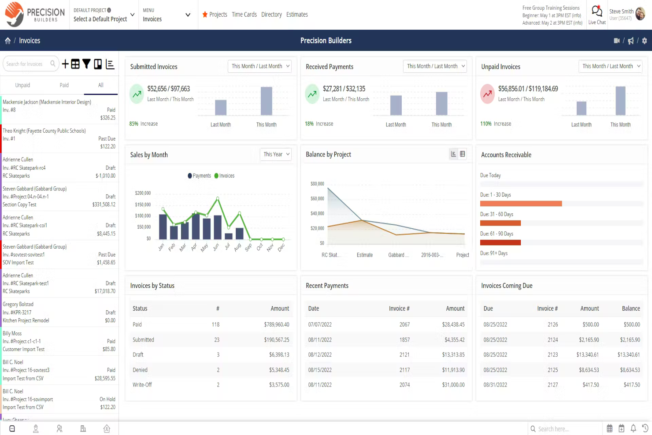Open the hard-hat worker icon in bottom bar
652x435 pixels.
tap(36, 428)
